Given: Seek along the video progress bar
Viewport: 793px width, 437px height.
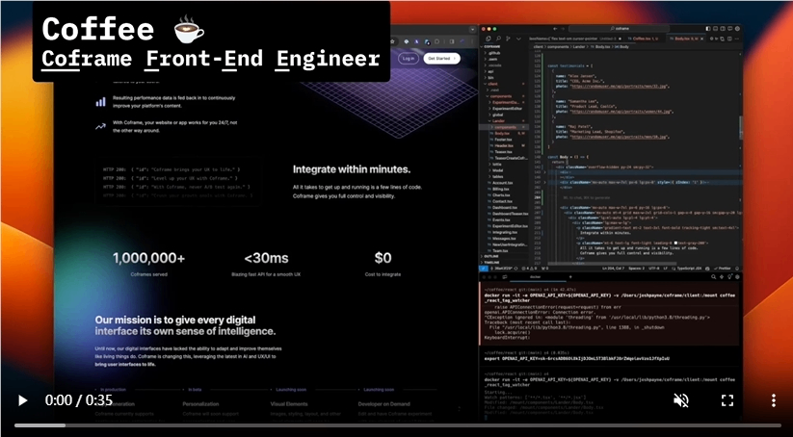Looking at the screenshot, I should [398, 425].
